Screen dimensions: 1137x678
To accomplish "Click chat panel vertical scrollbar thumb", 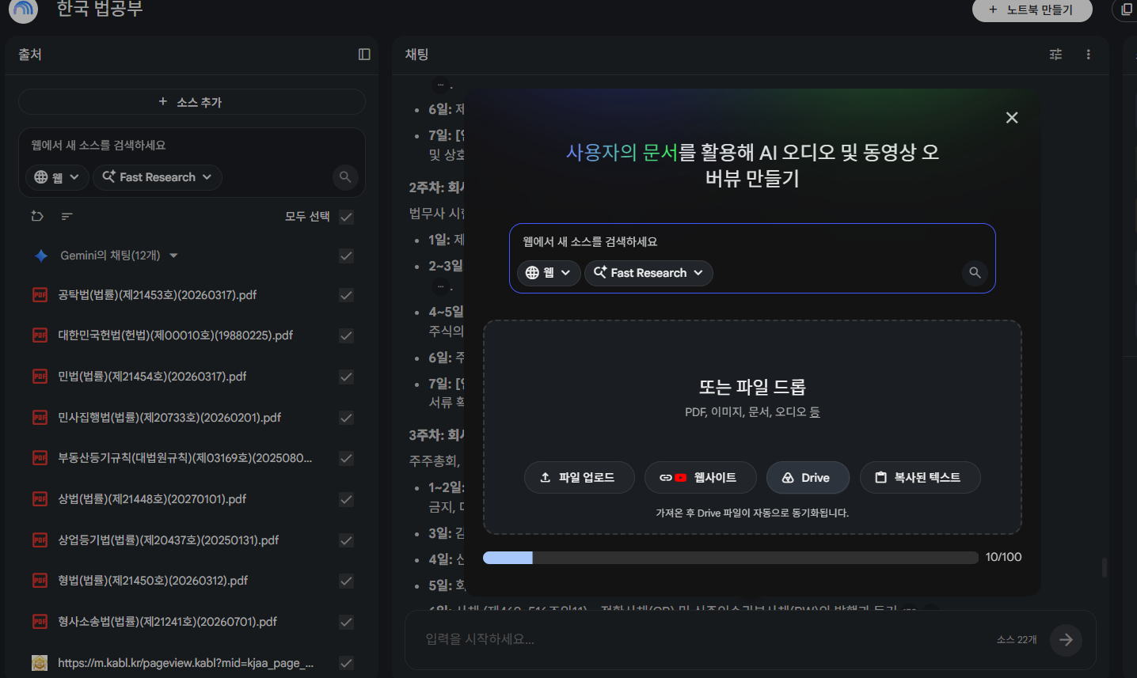I will point(1104,567).
